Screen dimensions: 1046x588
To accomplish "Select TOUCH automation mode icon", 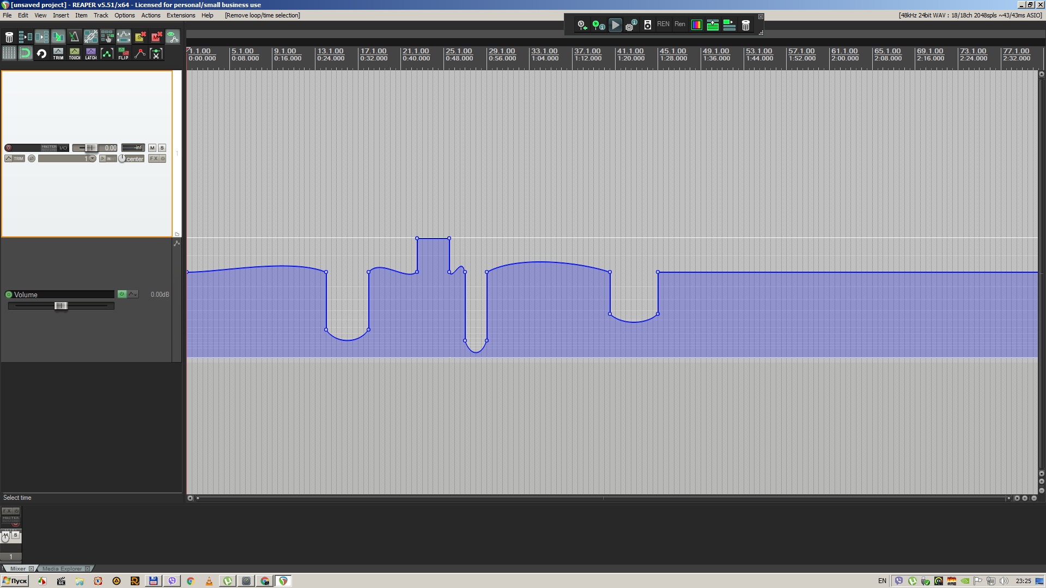I will coord(74,53).
